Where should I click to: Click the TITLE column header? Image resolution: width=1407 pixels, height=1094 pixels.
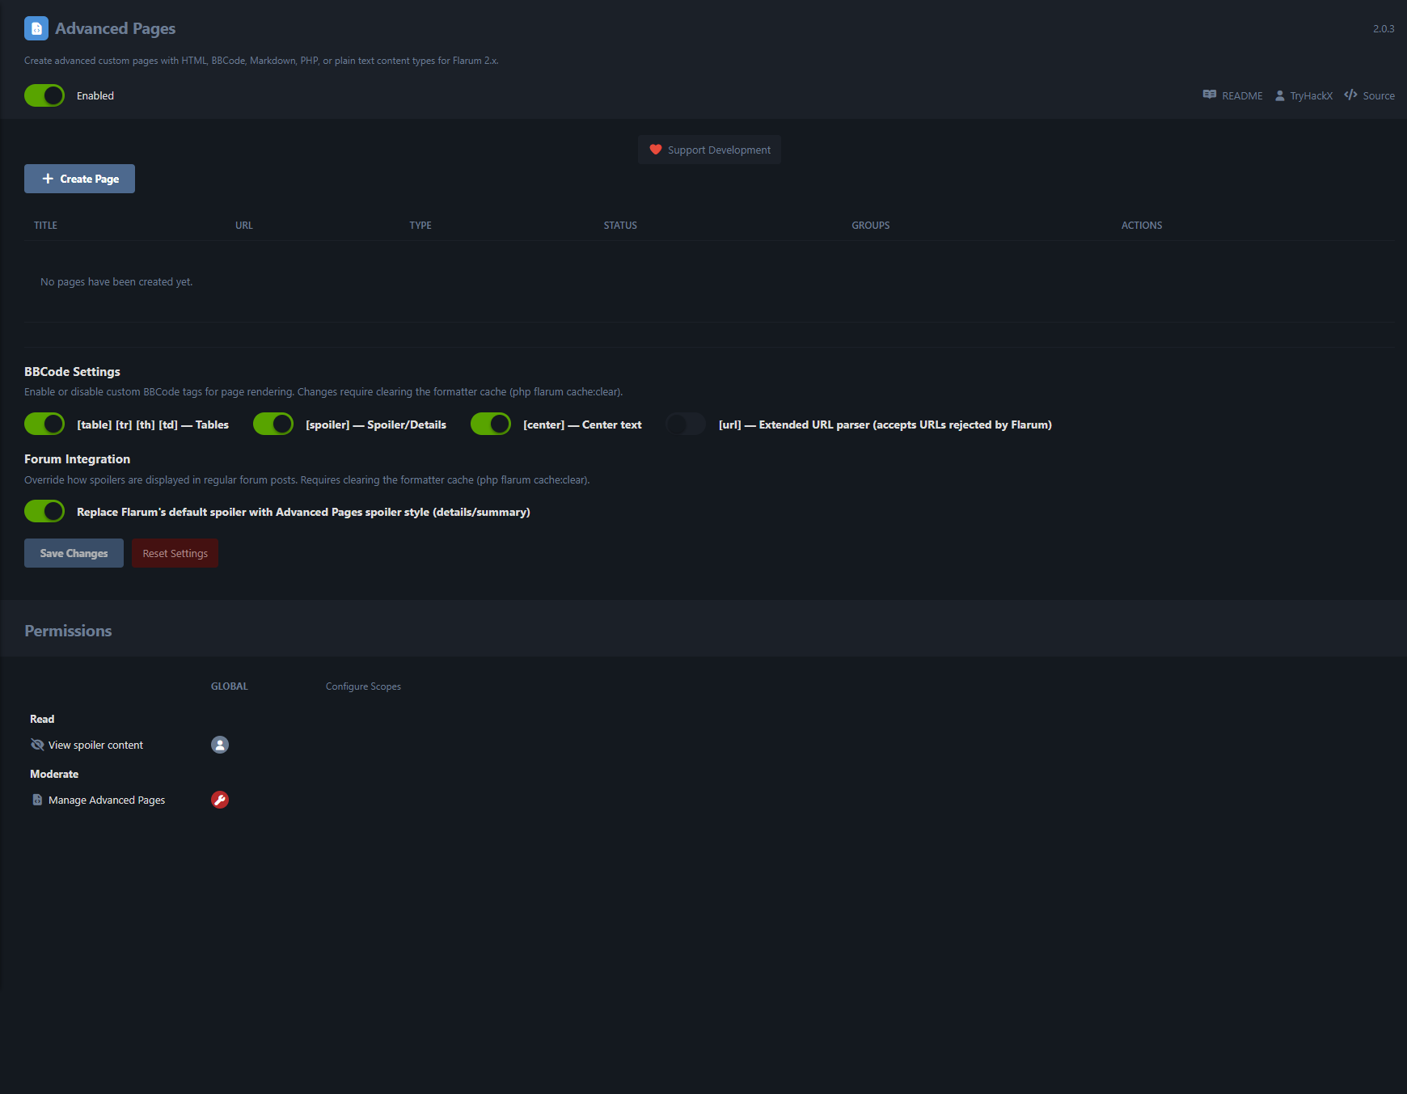click(45, 226)
